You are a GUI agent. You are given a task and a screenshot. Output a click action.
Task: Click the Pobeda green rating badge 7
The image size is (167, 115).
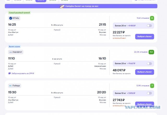[152, 86]
